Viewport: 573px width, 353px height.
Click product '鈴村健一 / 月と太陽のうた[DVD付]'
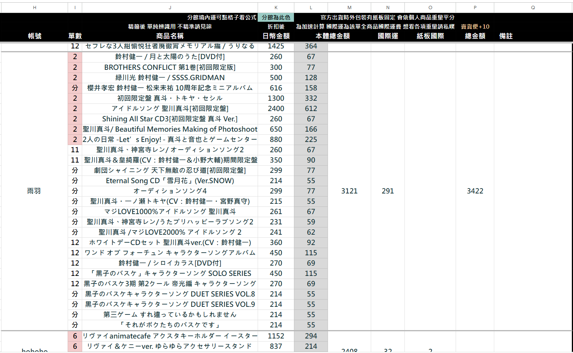click(170, 57)
